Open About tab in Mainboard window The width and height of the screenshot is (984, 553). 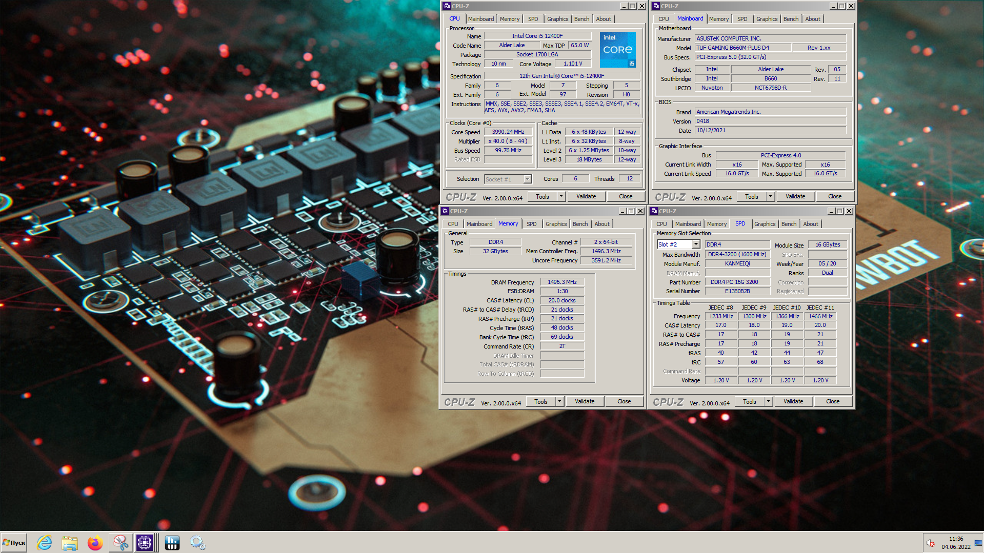812,19
